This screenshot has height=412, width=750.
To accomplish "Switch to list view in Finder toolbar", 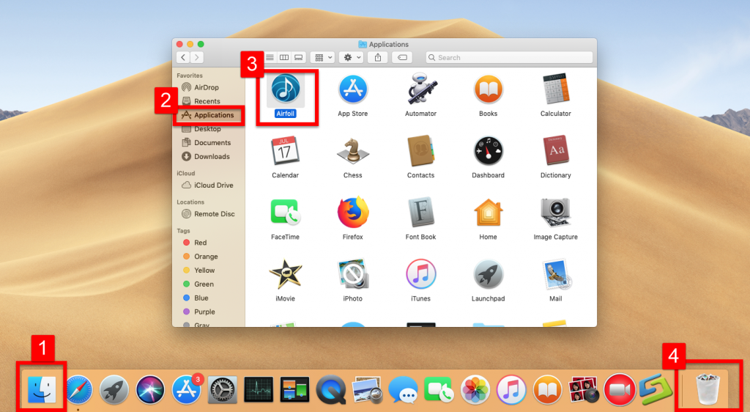I will [270, 57].
